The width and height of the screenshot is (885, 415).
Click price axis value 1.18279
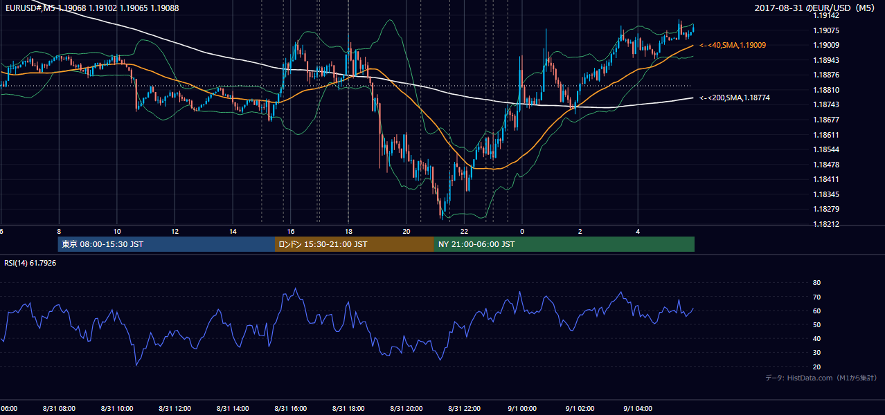pyautogui.click(x=828, y=209)
